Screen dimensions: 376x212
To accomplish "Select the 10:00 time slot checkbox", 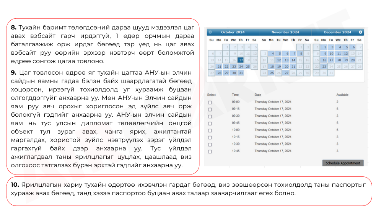I will [x=210, y=130].
